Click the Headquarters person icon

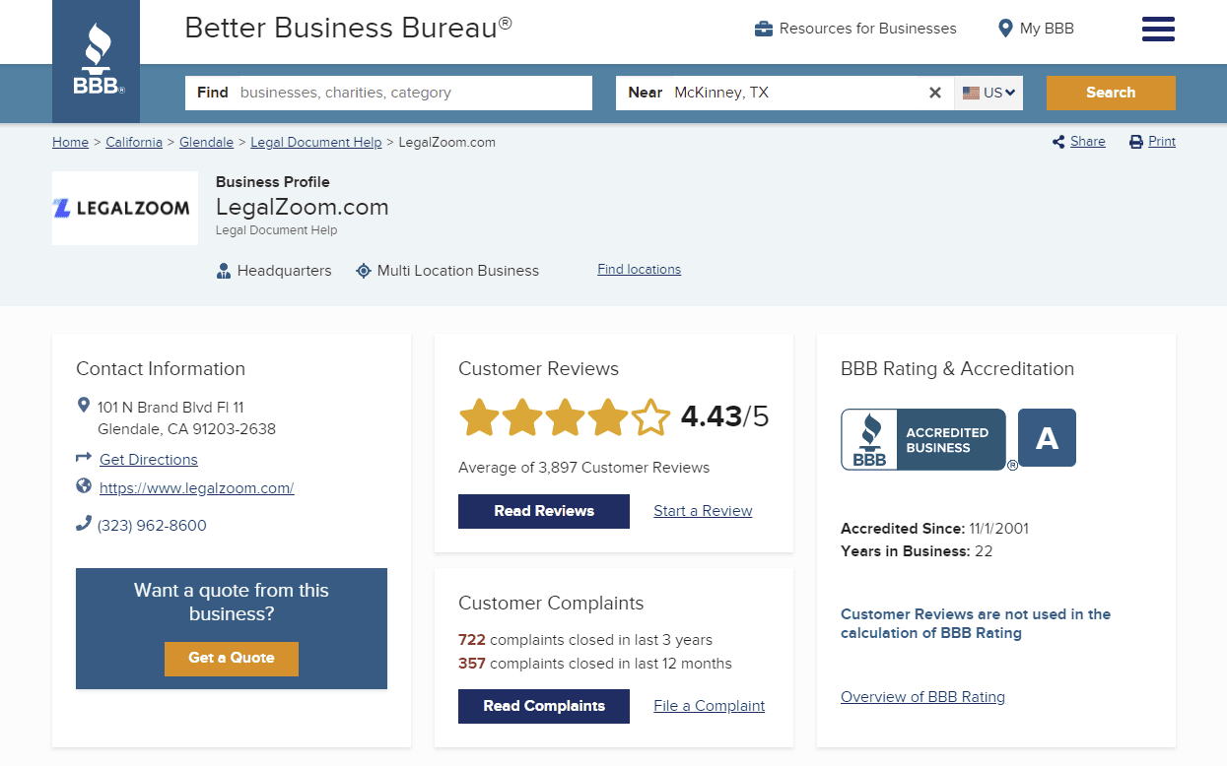pos(224,271)
